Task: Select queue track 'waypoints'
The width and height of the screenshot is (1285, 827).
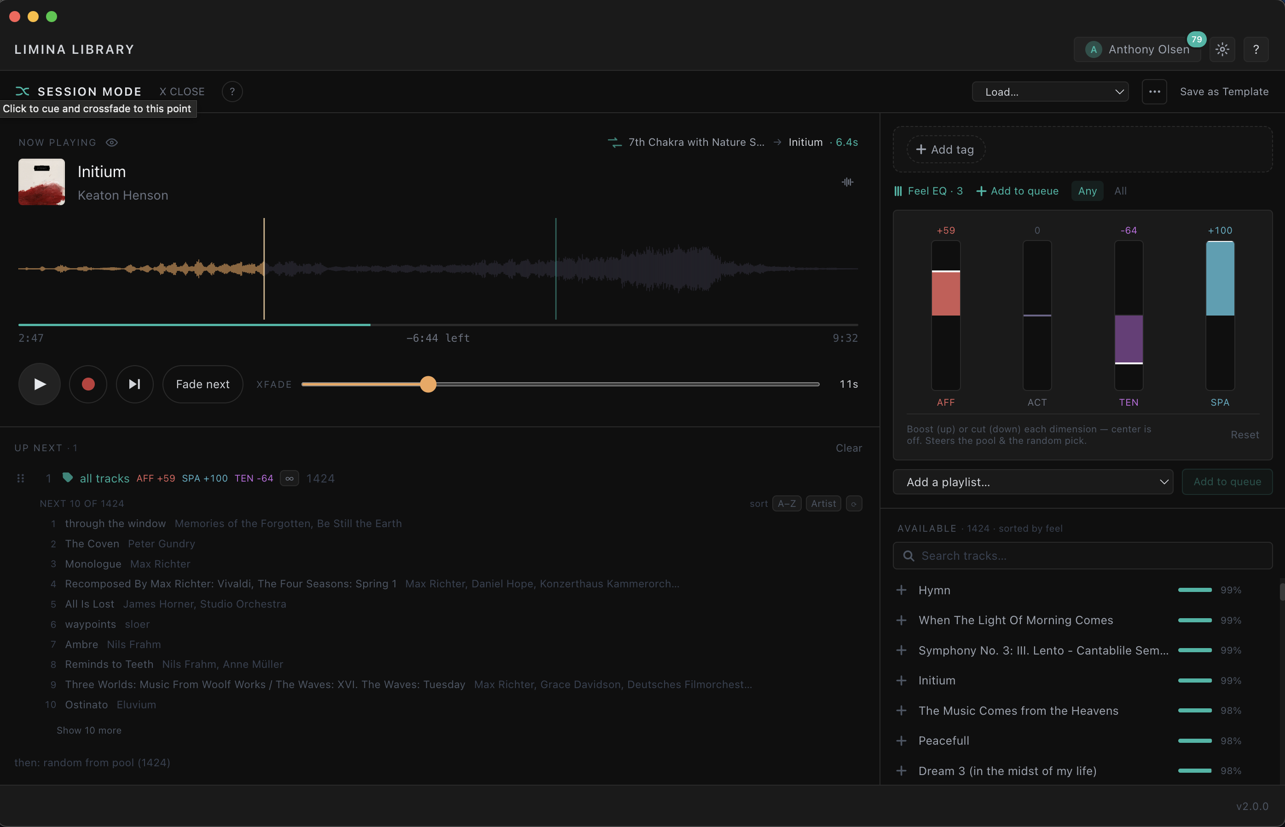Action: point(90,624)
